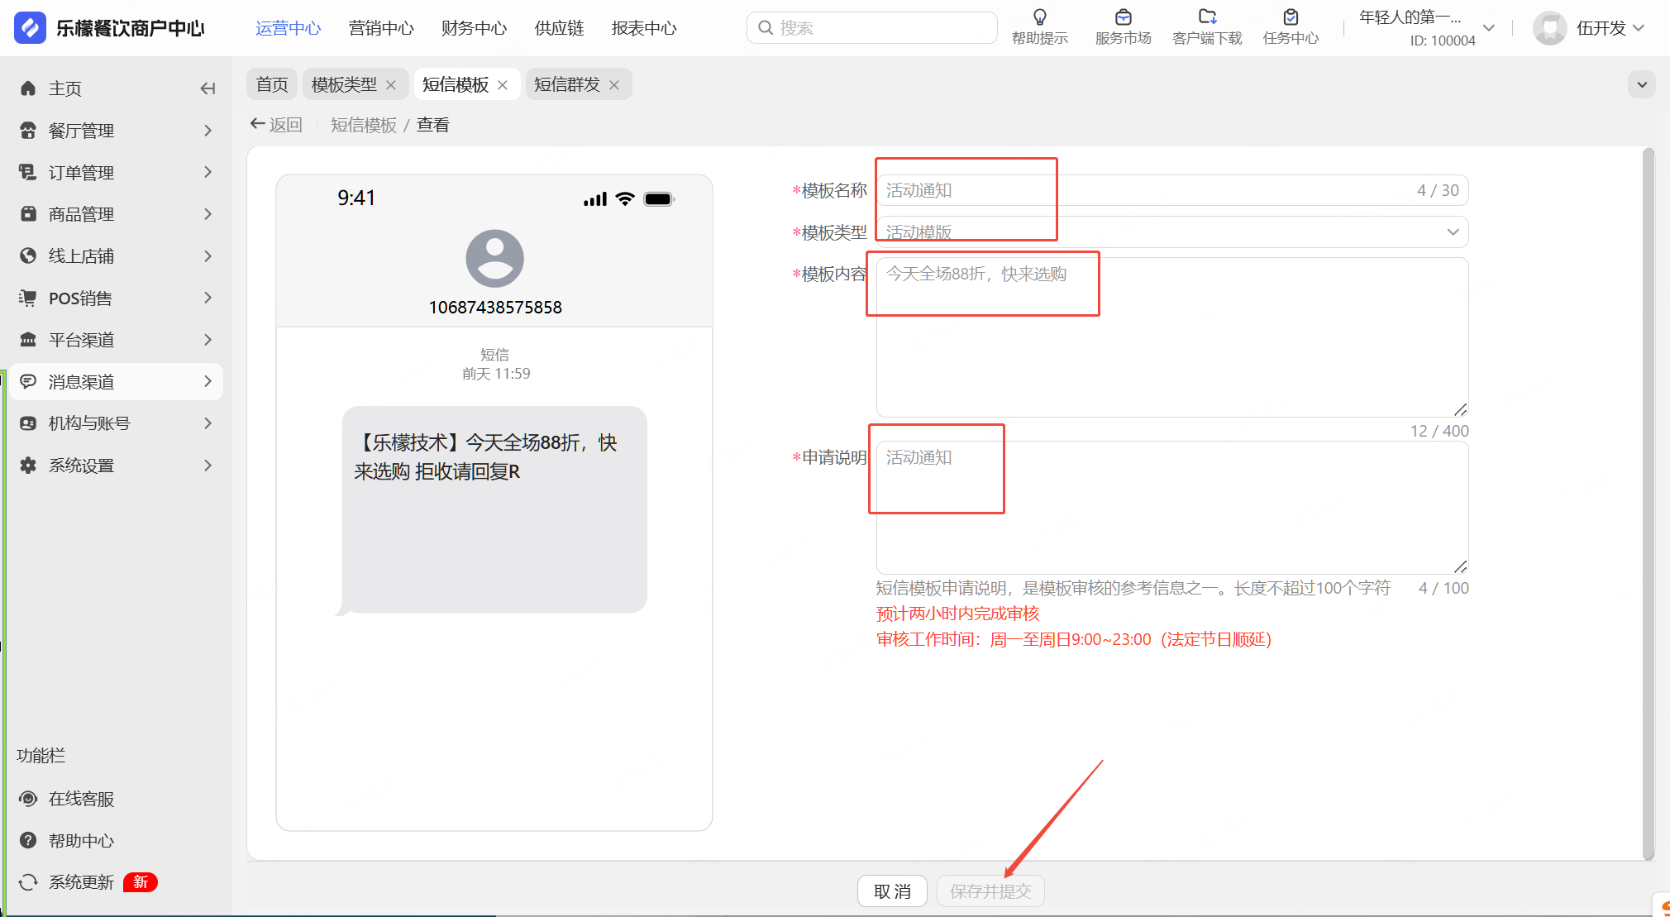This screenshot has width=1670, height=917.
Task: Open the task center icon
Action: click(1291, 17)
